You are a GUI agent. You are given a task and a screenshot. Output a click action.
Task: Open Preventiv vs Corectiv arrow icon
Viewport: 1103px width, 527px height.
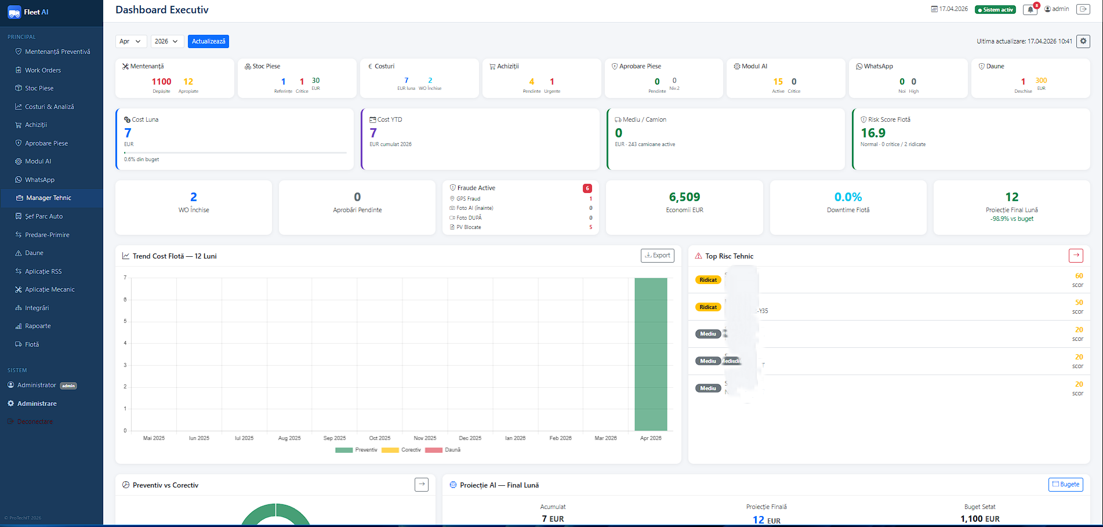click(422, 484)
